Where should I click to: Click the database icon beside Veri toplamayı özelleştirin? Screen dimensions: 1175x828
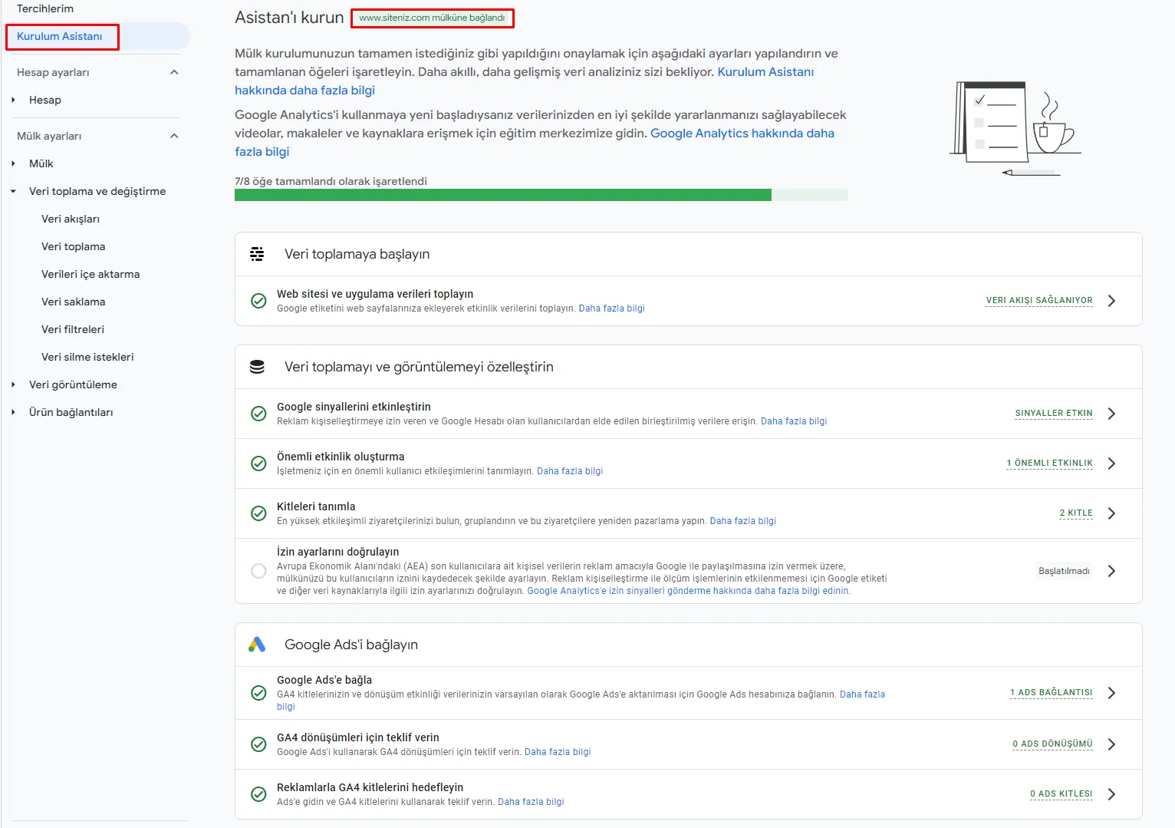point(257,367)
